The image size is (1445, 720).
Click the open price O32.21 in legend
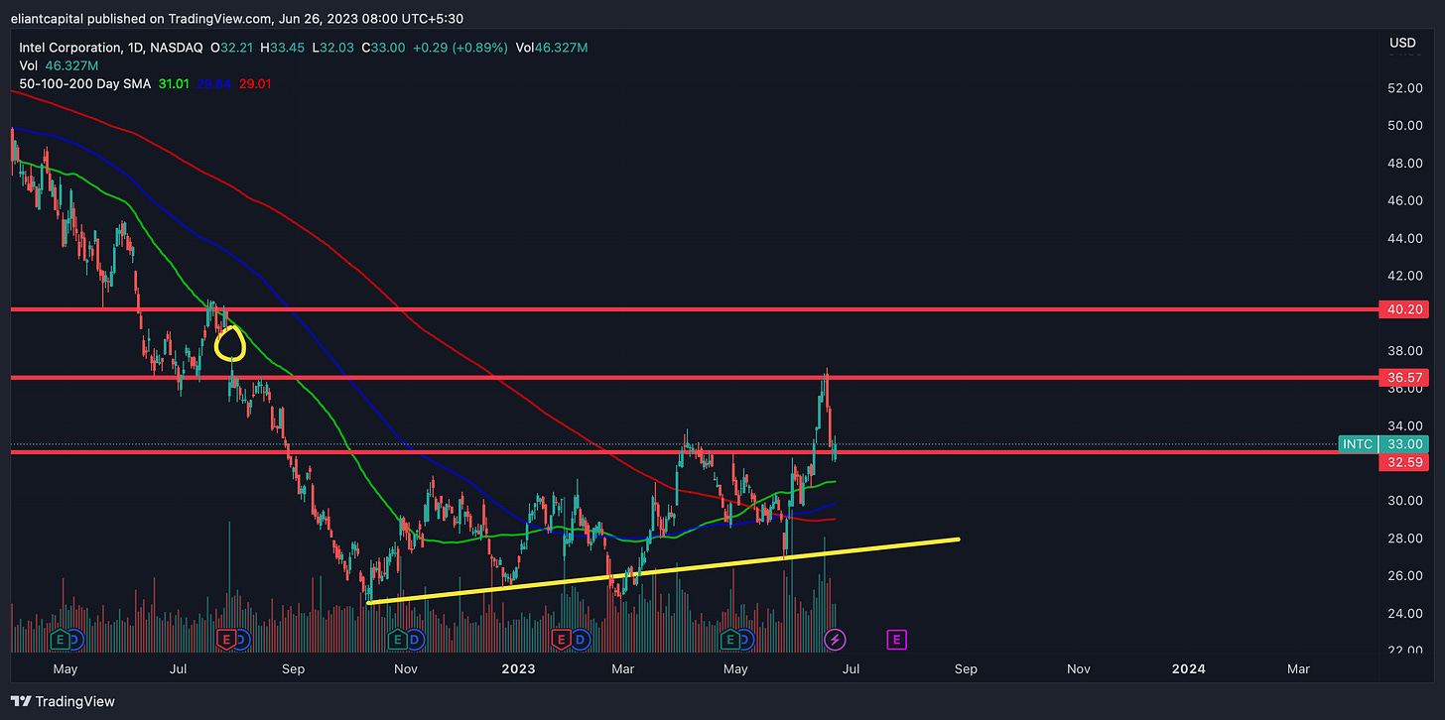(x=233, y=47)
